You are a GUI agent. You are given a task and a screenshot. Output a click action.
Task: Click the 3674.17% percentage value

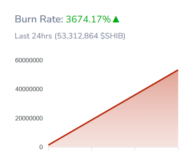click(88, 19)
